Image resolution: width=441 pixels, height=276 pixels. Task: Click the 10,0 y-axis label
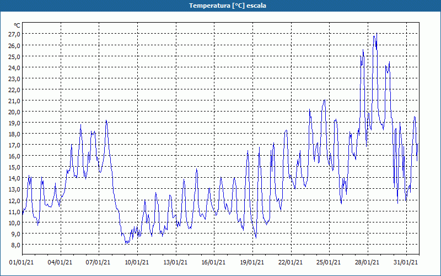(14, 223)
